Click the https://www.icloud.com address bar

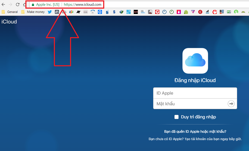coord(82,5)
